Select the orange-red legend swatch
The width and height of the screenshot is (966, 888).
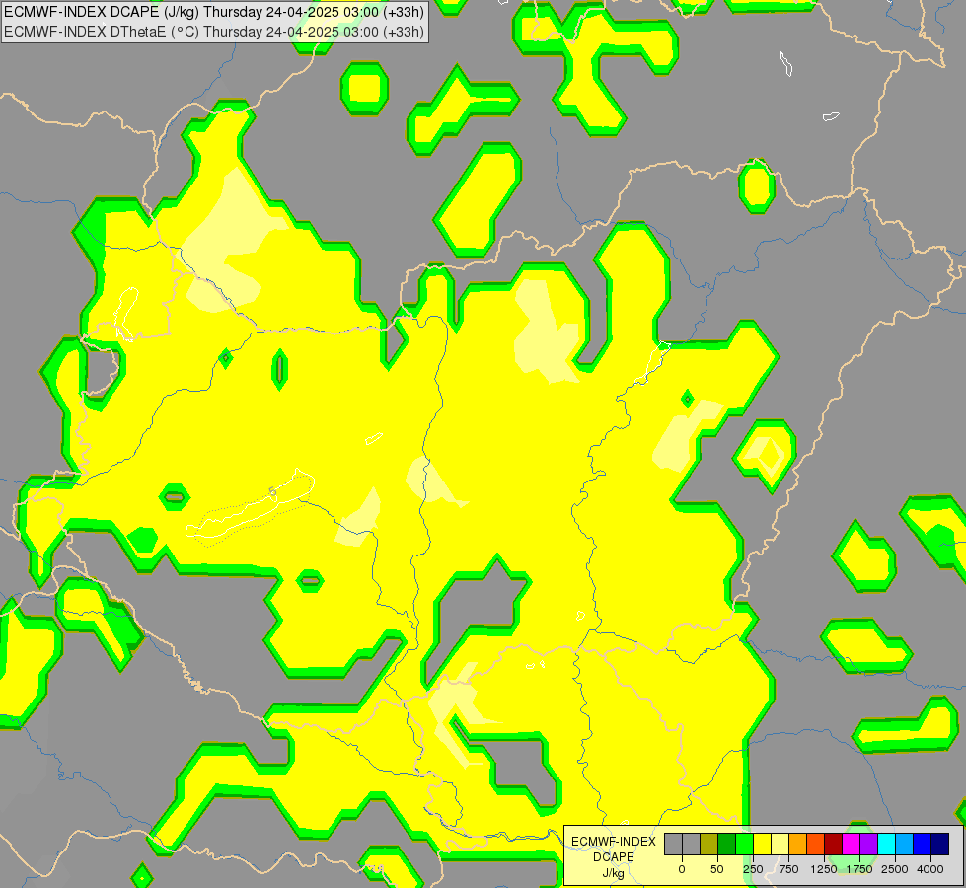click(x=816, y=845)
